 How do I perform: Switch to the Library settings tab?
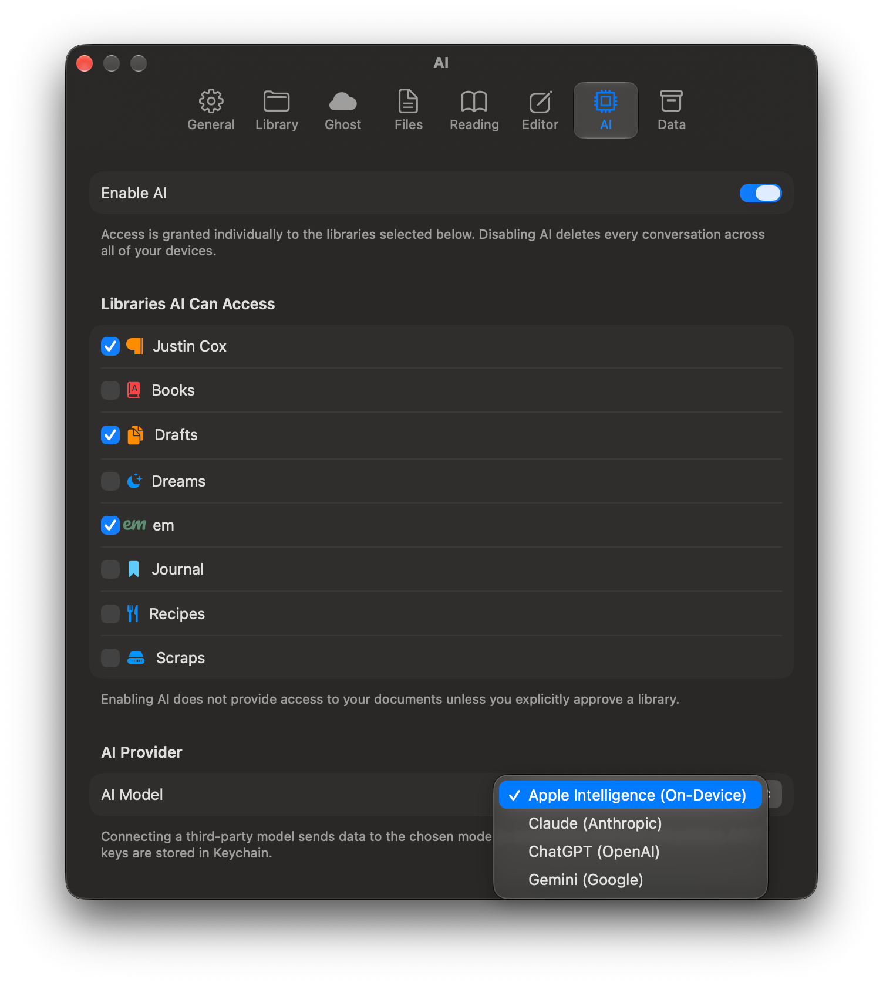[x=277, y=110]
